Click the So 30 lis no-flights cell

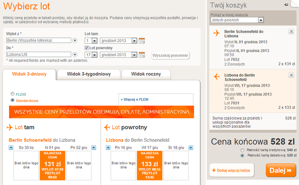(x=26, y=165)
